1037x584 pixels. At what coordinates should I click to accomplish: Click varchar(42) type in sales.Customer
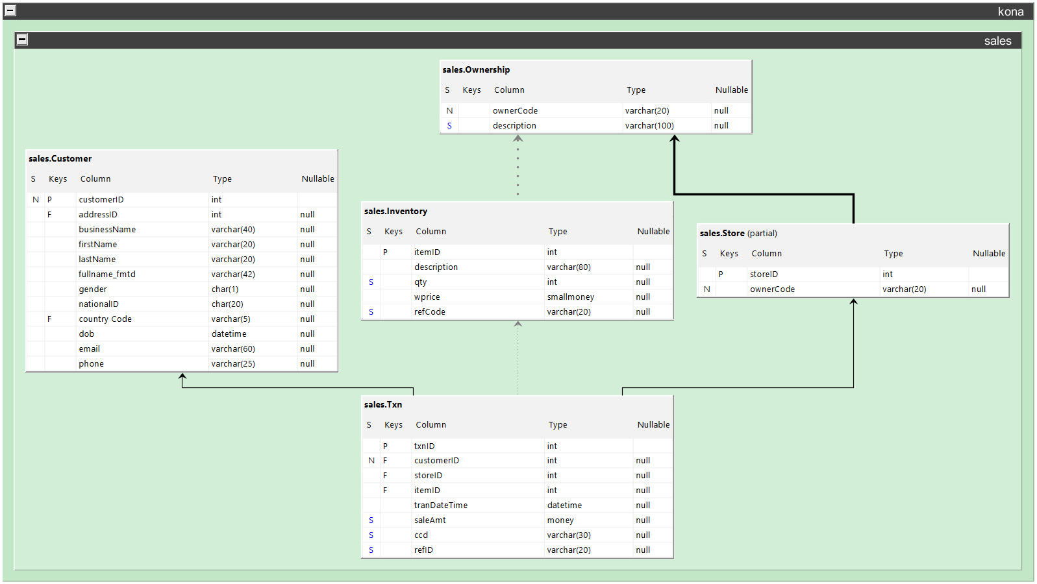point(233,274)
